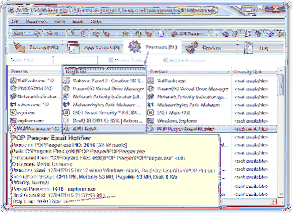Click the vertical scrollbar in process list
292x213 pixels.
[x=281, y=86]
